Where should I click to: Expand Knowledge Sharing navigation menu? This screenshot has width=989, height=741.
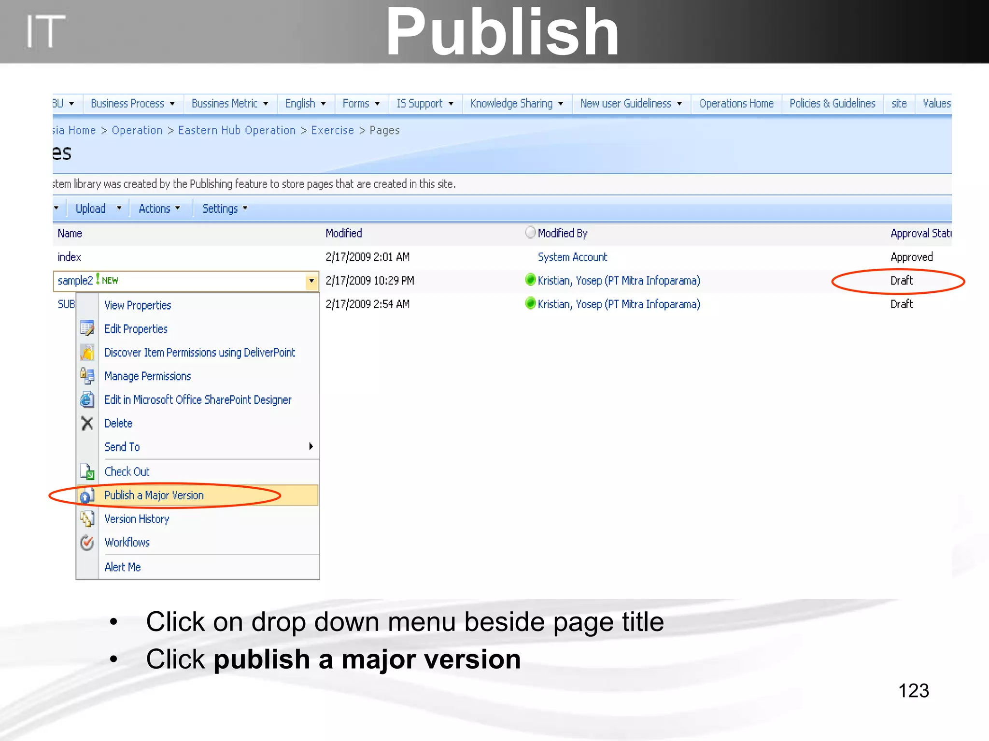(x=561, y=104)
